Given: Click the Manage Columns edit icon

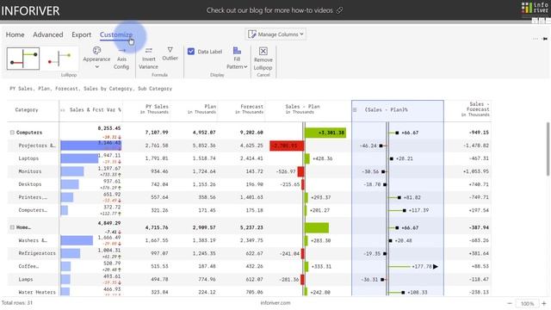Looking at the screenshot, I should coord(252,34).
